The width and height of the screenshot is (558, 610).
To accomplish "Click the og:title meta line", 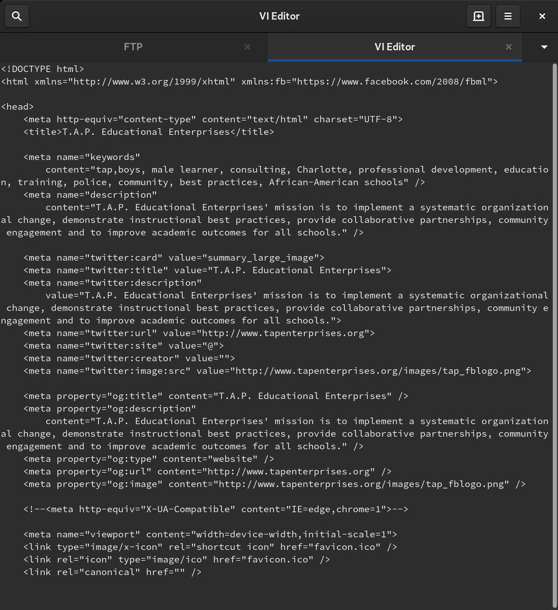I will point(216,396).
